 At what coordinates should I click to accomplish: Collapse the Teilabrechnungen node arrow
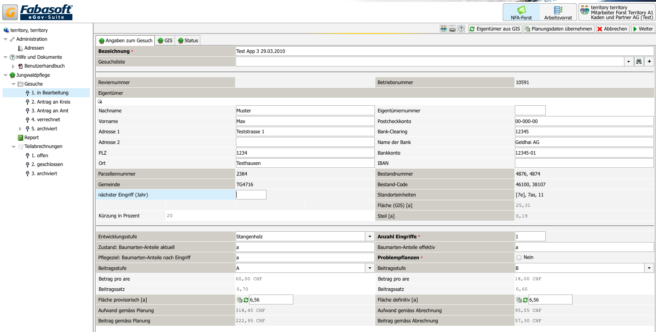coord(14,147)
